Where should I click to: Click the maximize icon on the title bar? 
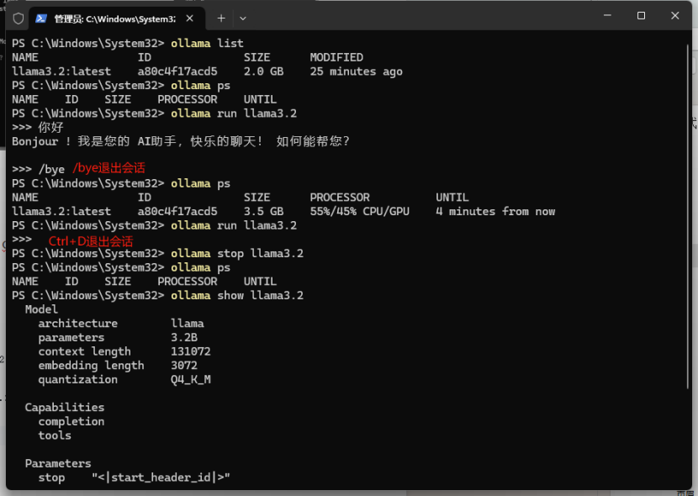coord(641,16)
